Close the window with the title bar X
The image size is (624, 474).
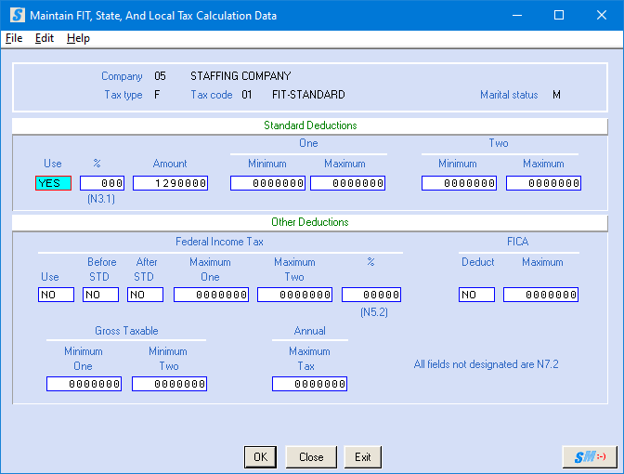(602, 15)
